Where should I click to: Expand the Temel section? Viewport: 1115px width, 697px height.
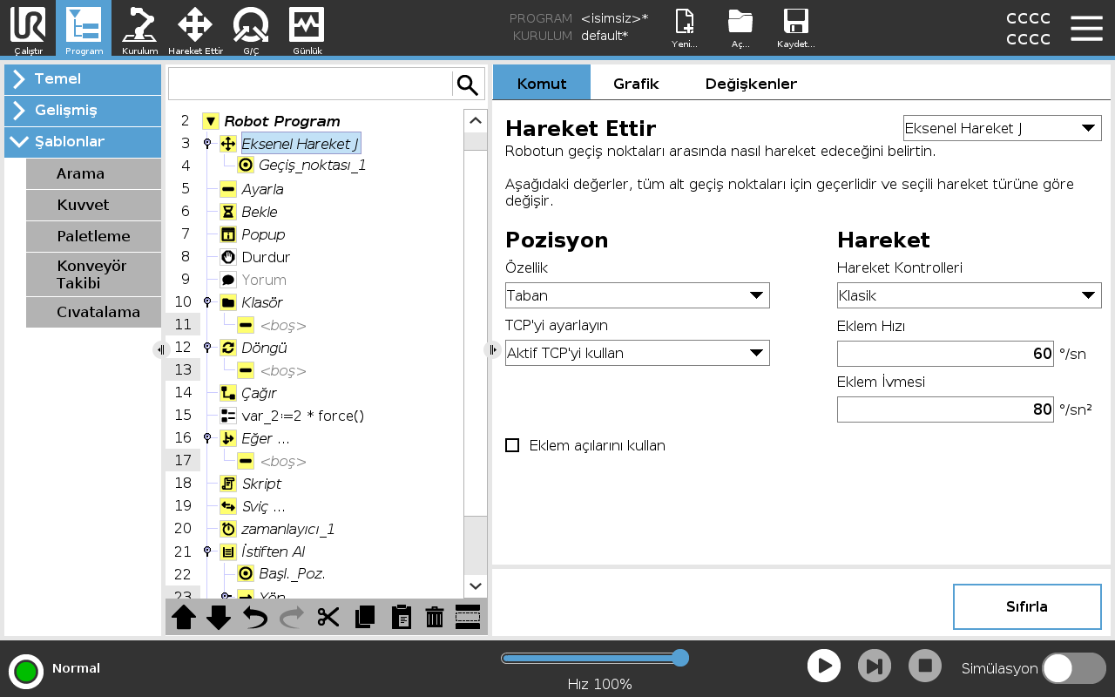pos(83,79)
